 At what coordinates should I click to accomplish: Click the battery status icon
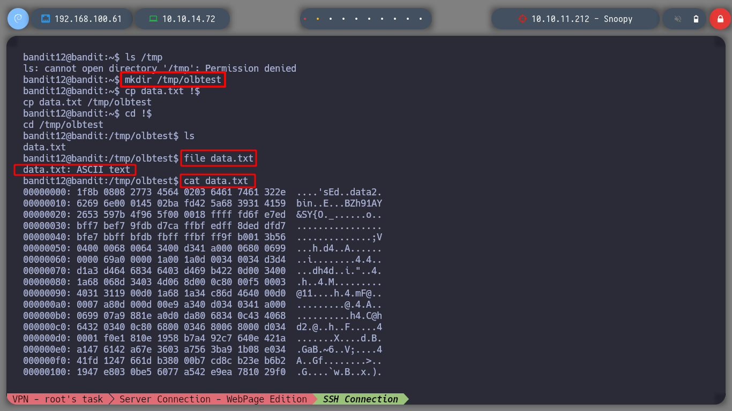[696, 19]
